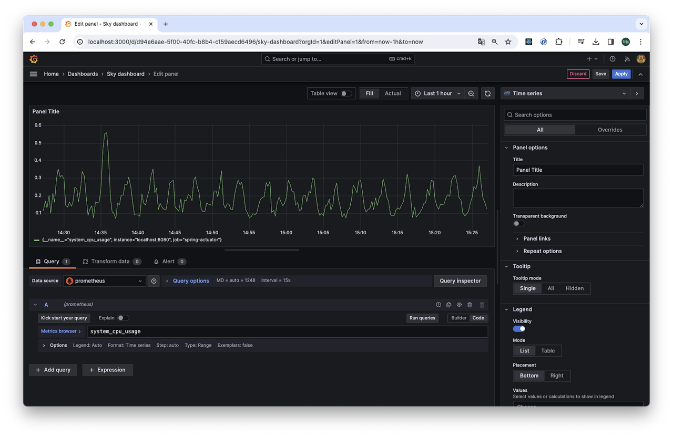The image size is (673, 437).
Task: Set legend placement to Right
Action: (x=557, y=376)
